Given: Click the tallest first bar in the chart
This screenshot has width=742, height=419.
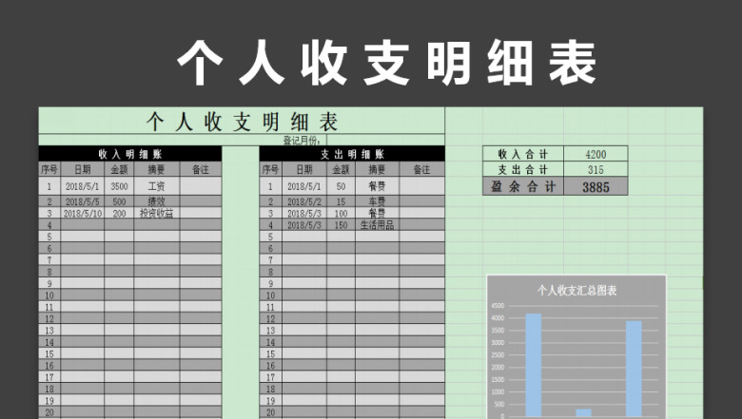Looking at the screenshot, I should [x=534, y=365].
